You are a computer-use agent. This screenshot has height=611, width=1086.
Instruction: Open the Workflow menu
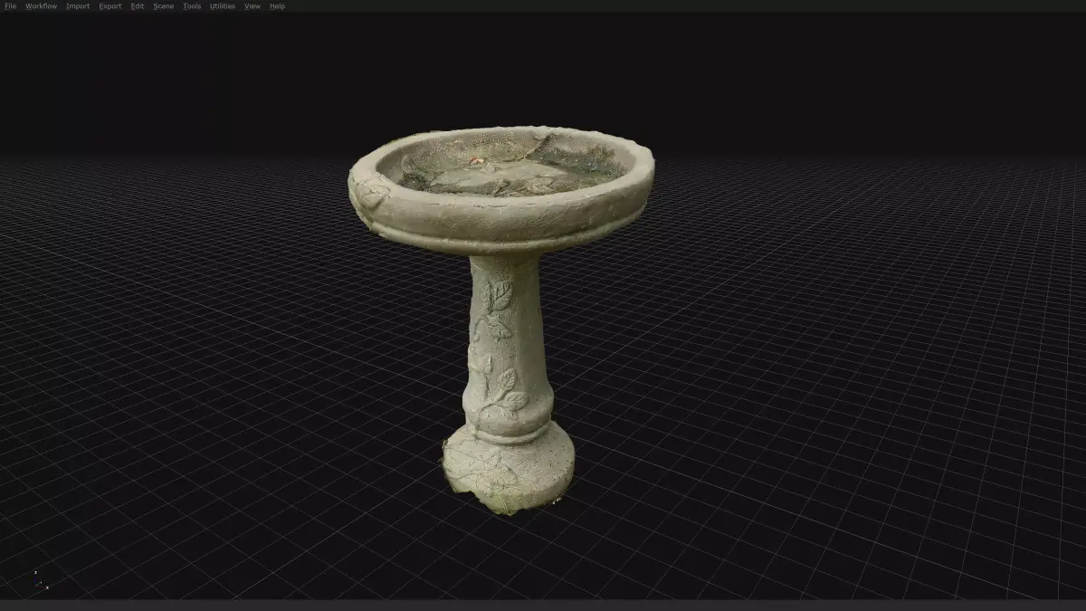click(x=41, y=6)
